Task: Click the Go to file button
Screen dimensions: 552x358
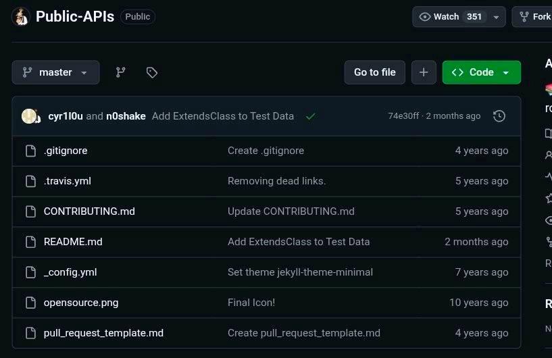Action: (374, 72)
